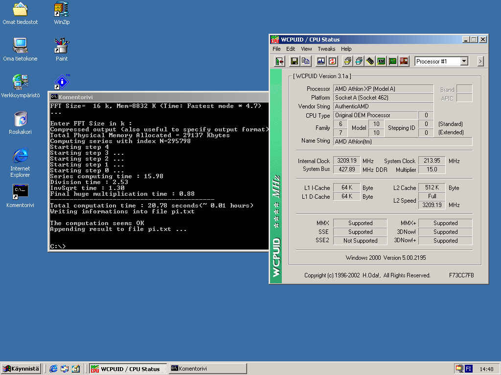Open the View menu in WCPUID
Image resolution: width=501 pixels, height=375 pixels.
[306, 49]
